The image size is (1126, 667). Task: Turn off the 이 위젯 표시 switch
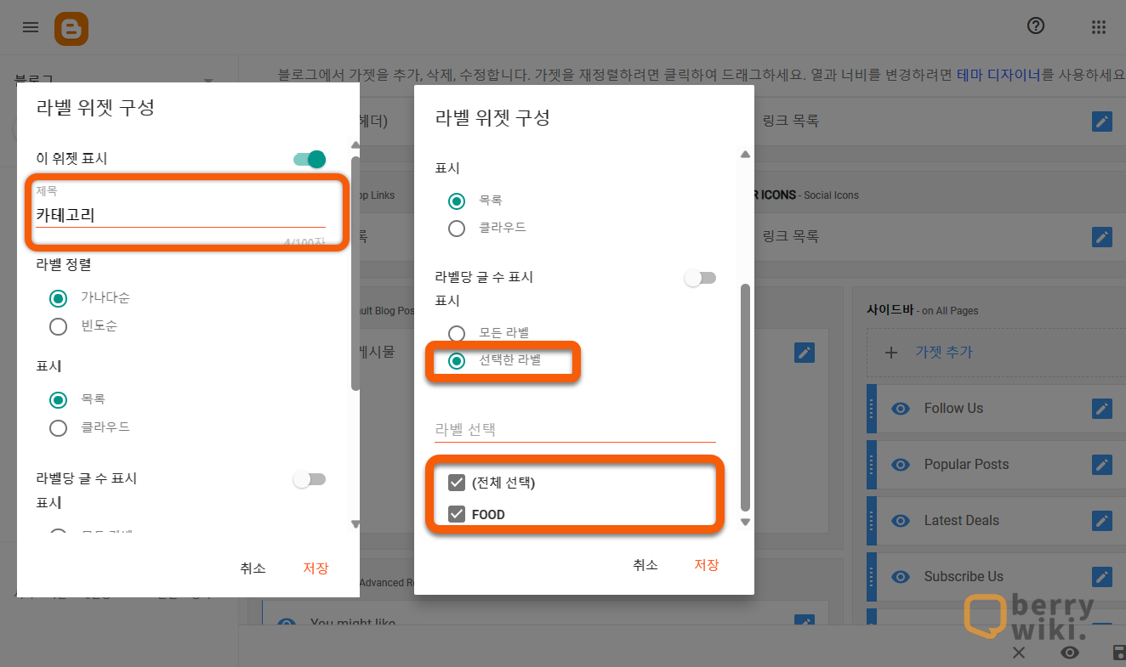pos(310,159)
